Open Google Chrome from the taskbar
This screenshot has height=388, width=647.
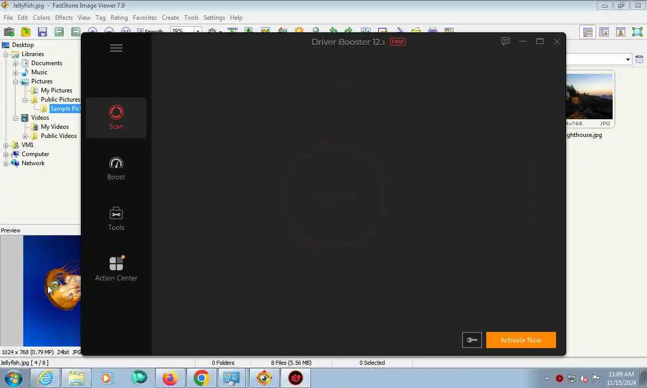click(202, 378)
